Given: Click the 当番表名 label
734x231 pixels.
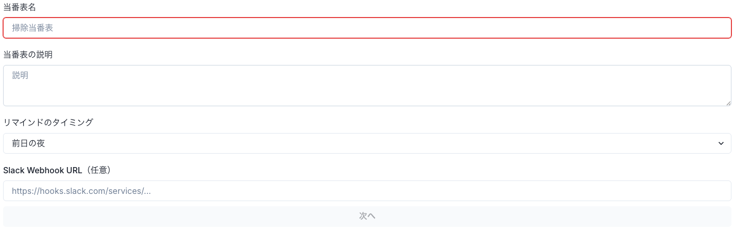Looking at the screenshot, I should tap(20, 7).
